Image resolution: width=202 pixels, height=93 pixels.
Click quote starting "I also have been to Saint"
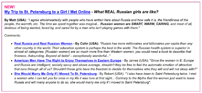(x=104, y=78)
